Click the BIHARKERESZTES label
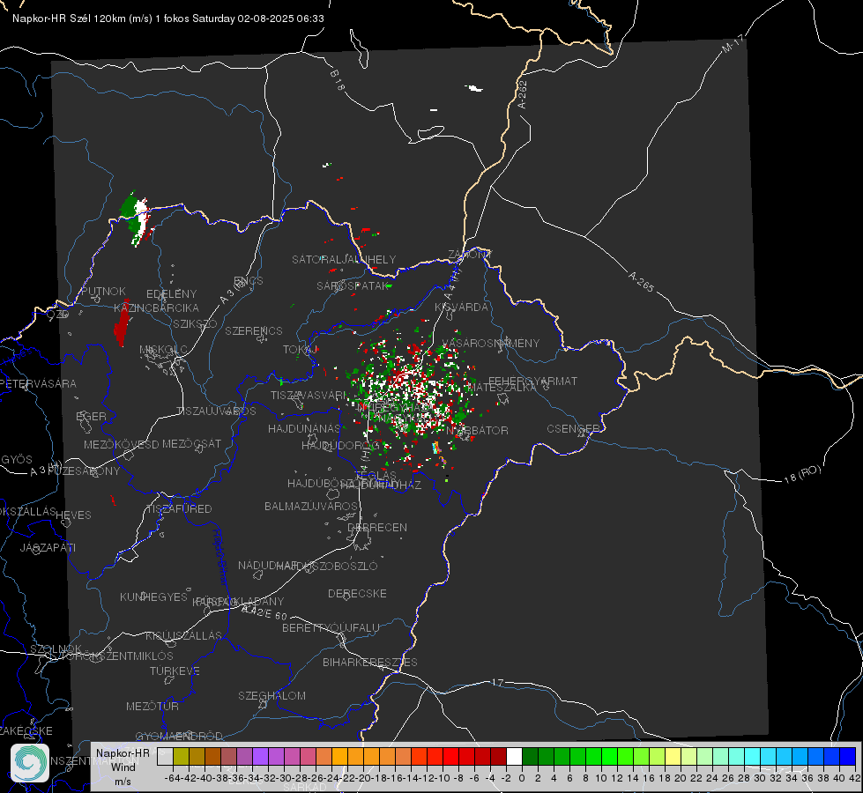 [370, 662]
